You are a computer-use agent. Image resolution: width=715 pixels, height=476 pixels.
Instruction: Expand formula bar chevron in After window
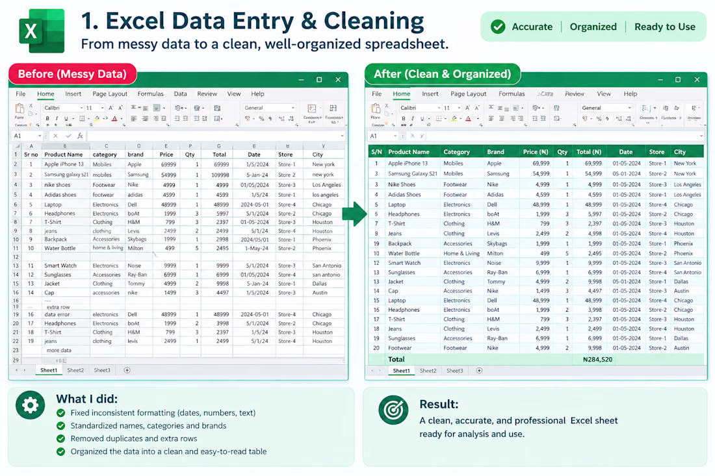701,136
